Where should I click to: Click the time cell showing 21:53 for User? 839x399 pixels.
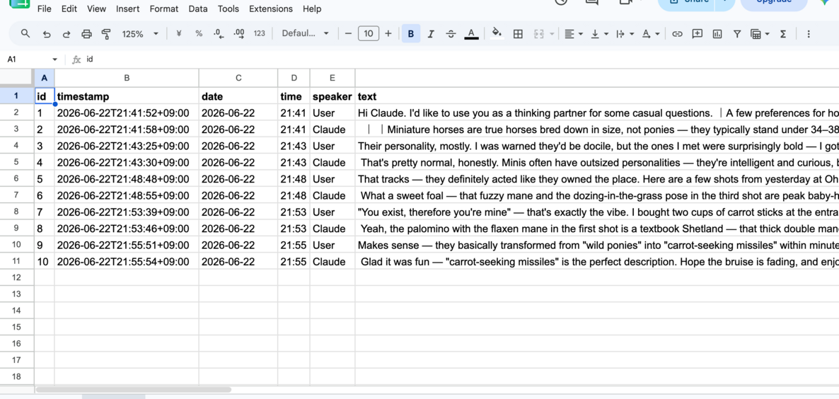(x=294, y=212)
